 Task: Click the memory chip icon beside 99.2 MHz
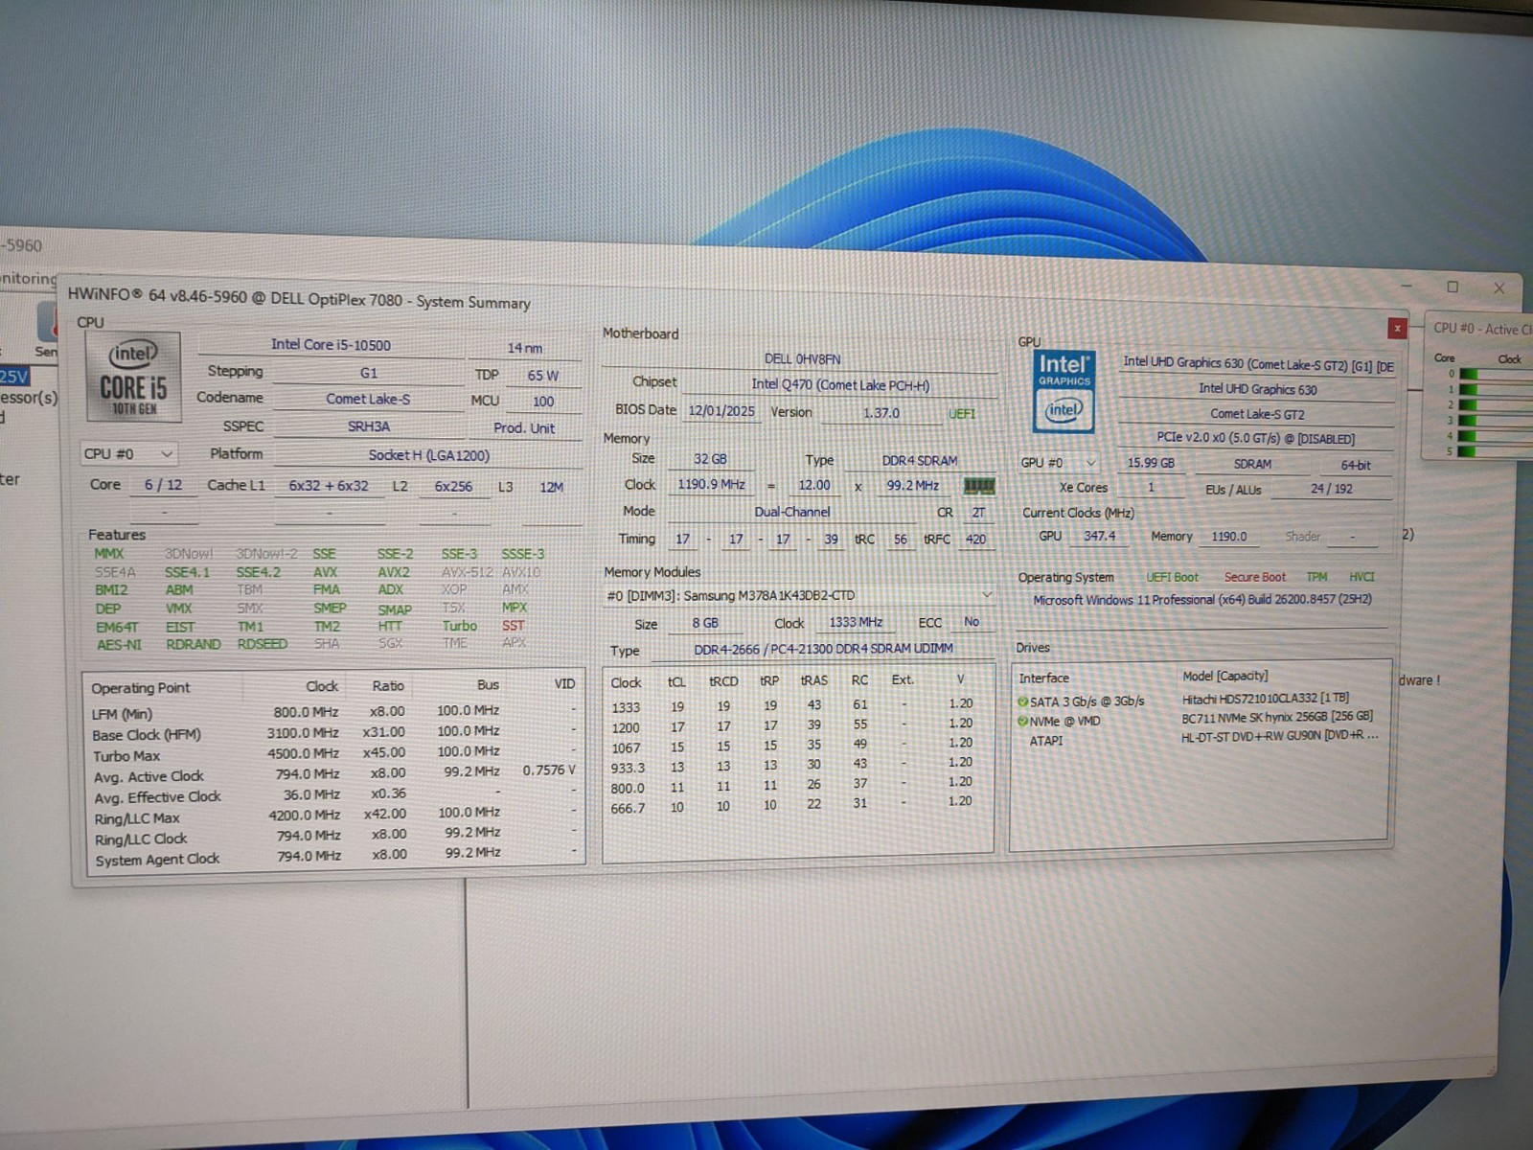978,486
